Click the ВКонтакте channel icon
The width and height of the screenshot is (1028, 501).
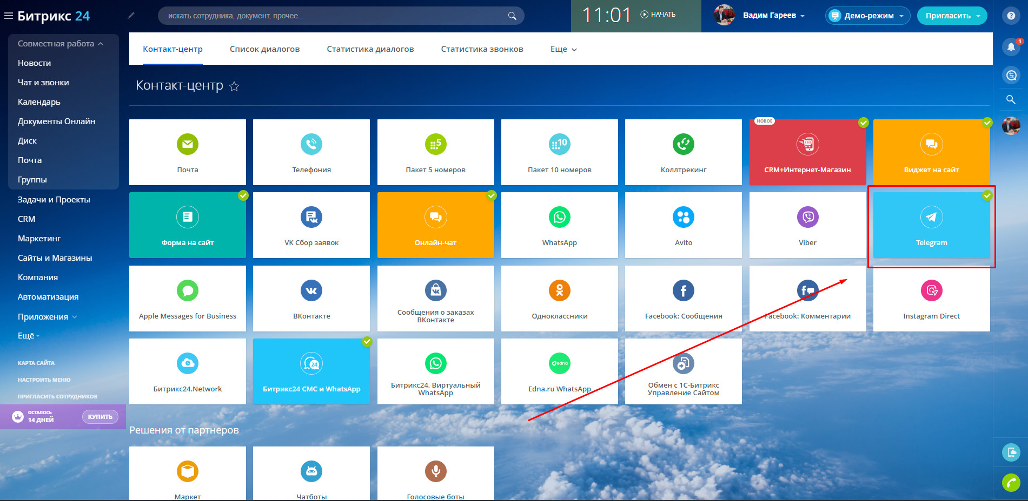(x=311, y=290)
